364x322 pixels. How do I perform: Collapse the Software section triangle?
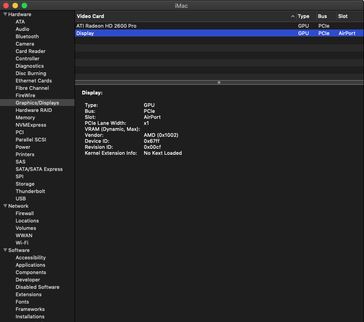click(5, 250)
